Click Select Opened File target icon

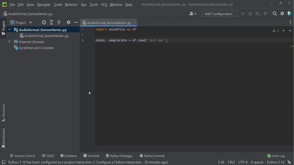[44, 22]
